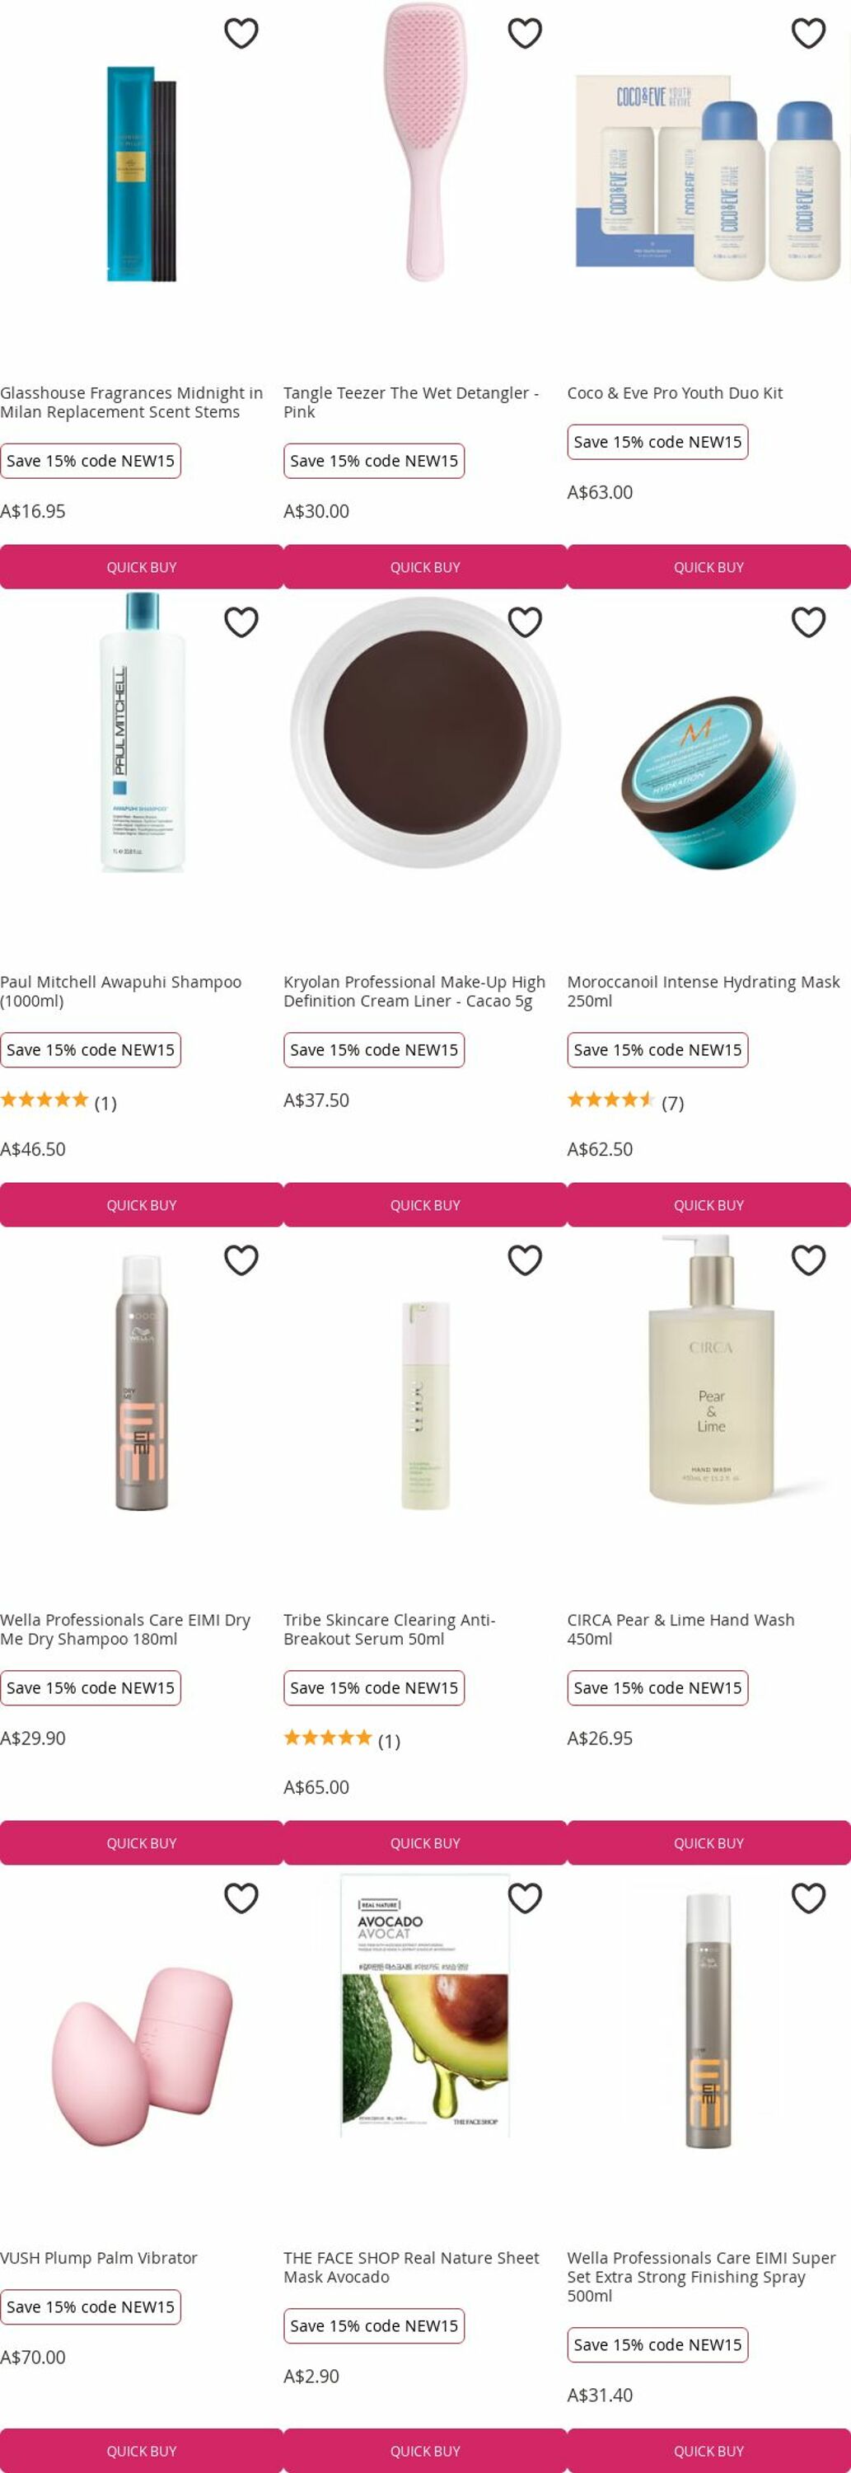Viewport: 851px width, 2473px height.
Task: Add Moroccanoil Hydrating Mask to wishlist
Action: [809, 622]
